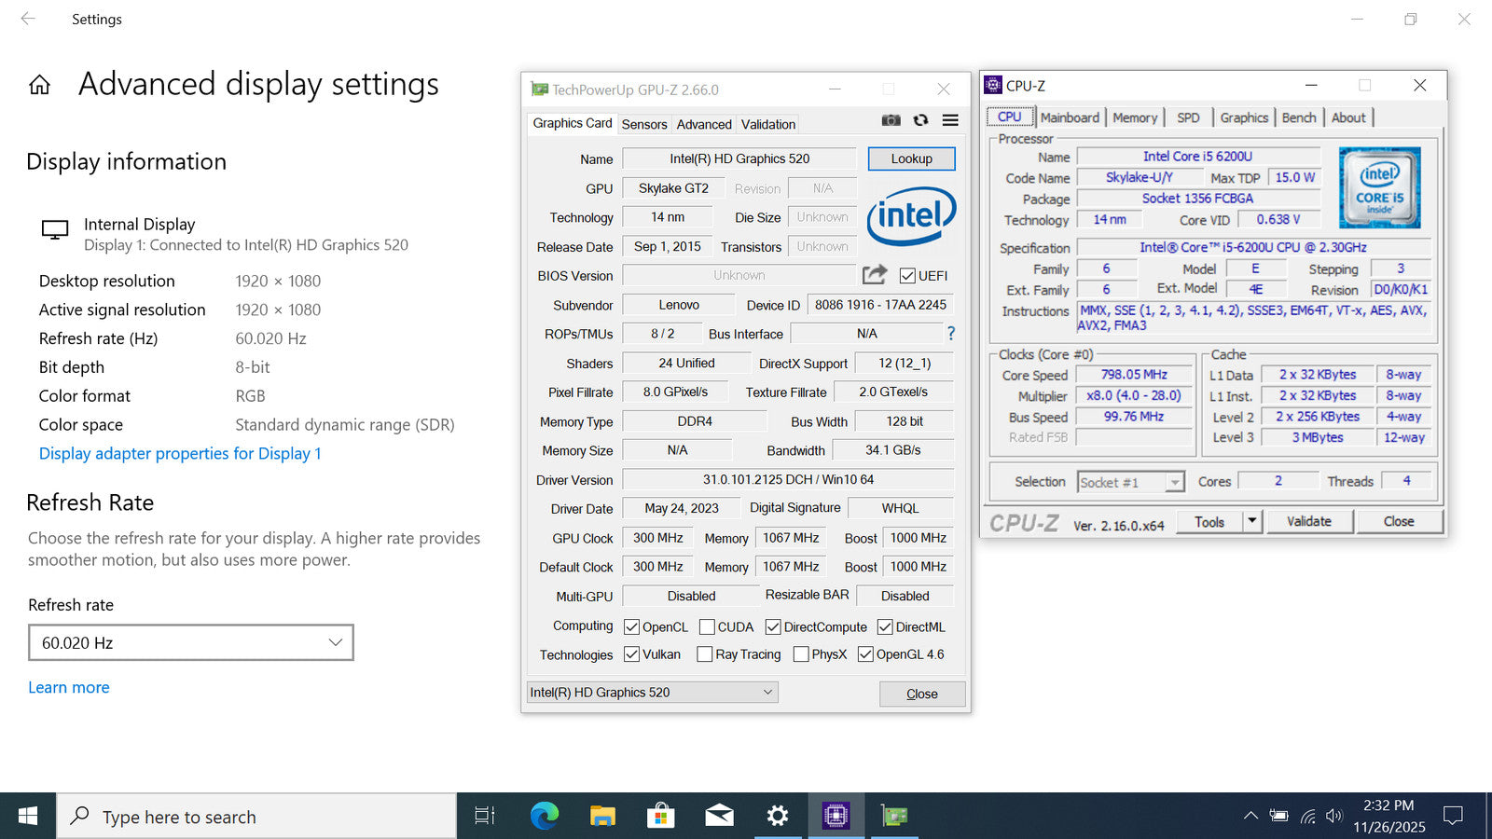Viewport: 1492px width, 839px height.
Task: Click the GPU-Z refresh icon
Action: click(920, 120)
